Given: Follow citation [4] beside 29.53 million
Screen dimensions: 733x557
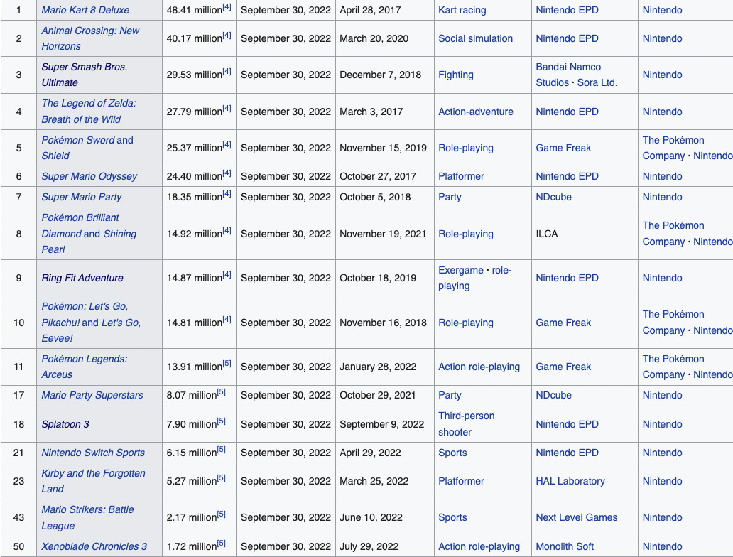Looking at the screenshot, I should [x=227, y=72].
